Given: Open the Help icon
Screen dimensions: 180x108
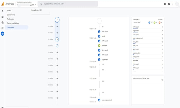Looking at the screenshot, I should pyautogui.click(x=169, y=4).
